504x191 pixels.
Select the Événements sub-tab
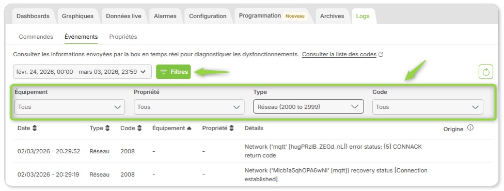point(81,37)
